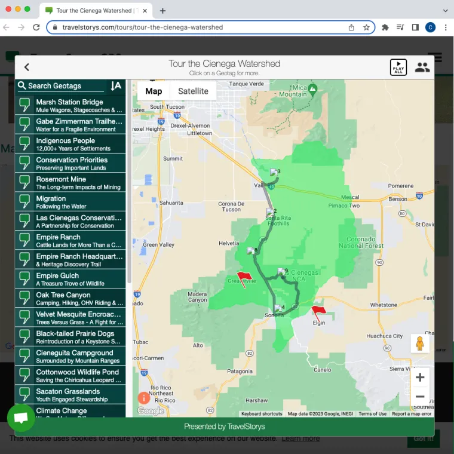
Task: Click Report a map error link
Action: 412,414
